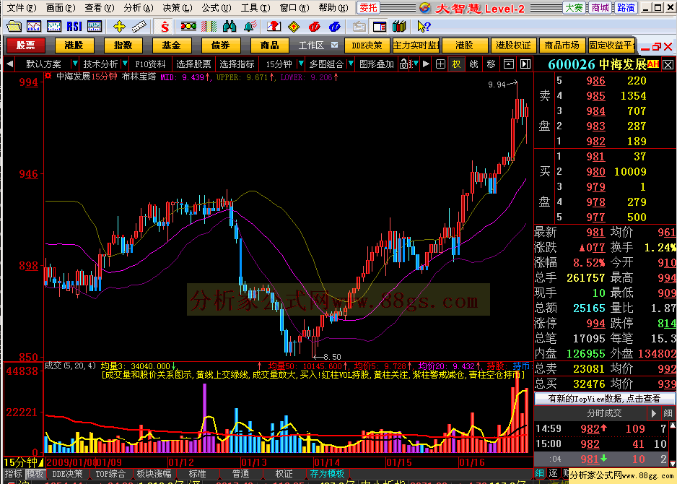Screen dimensions: 677x484
Task: Click the traffic light signal icon
Action: click(188, 27)
